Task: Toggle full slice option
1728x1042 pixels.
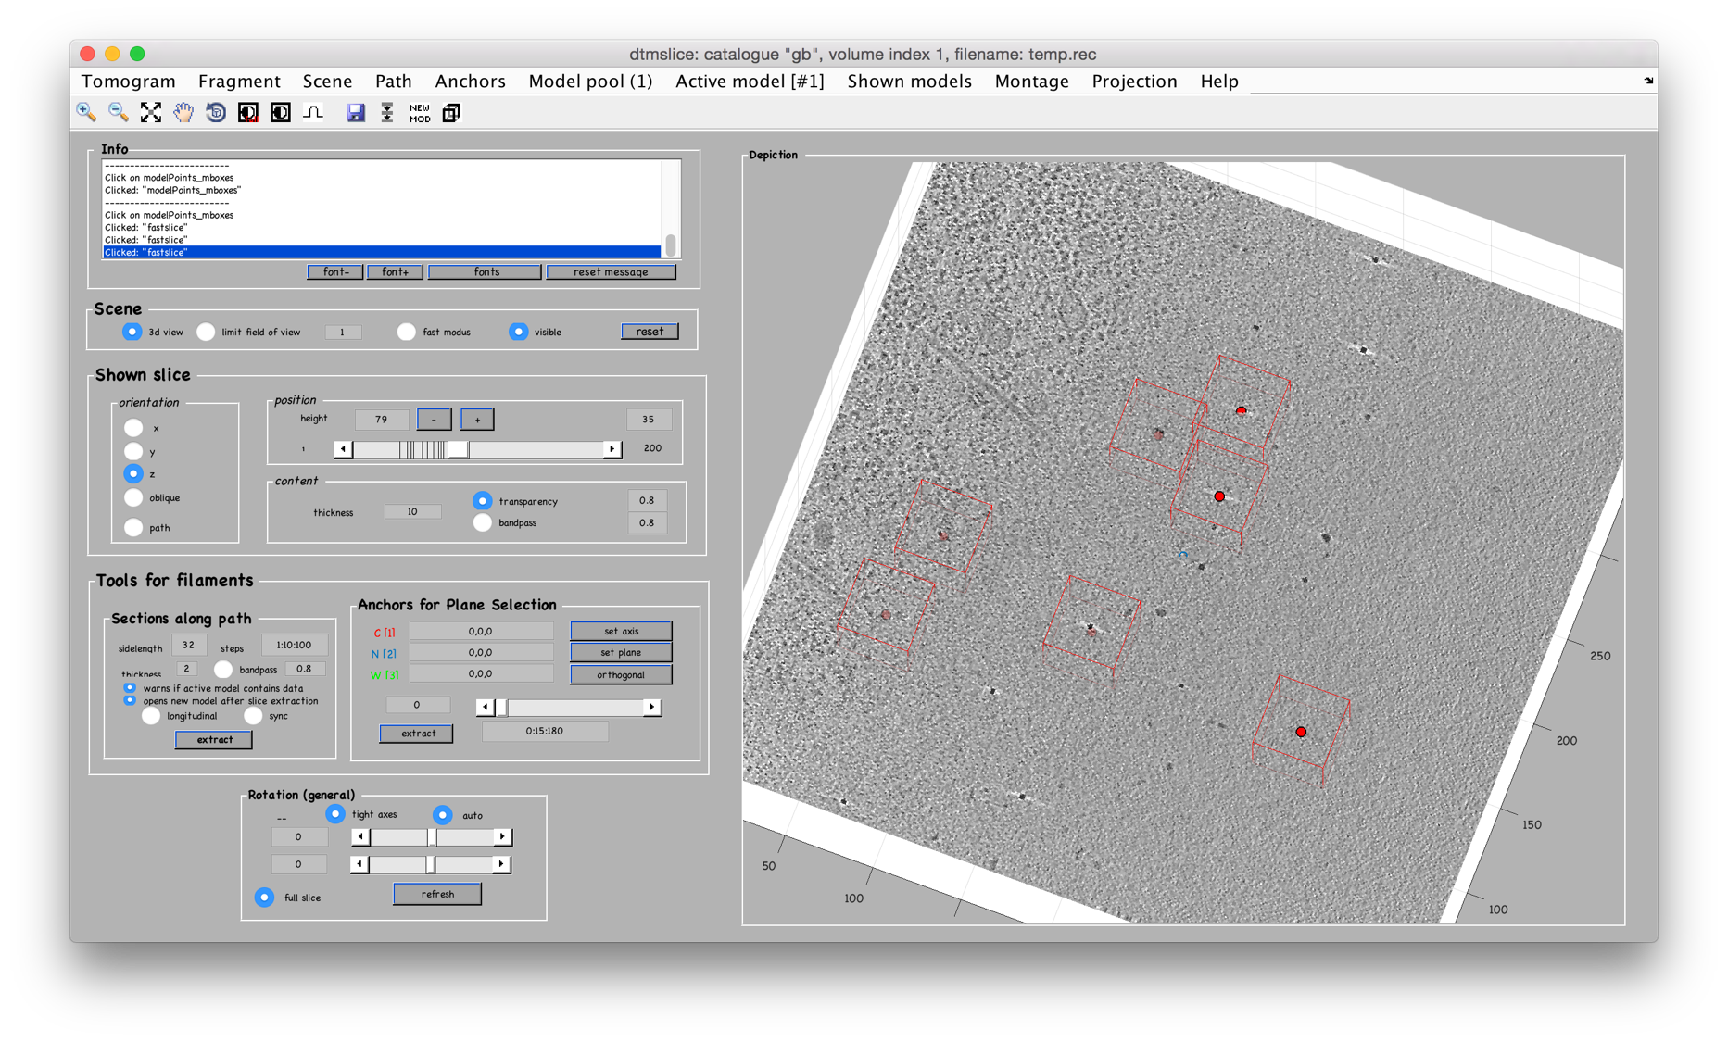Action: pos(265,898)
